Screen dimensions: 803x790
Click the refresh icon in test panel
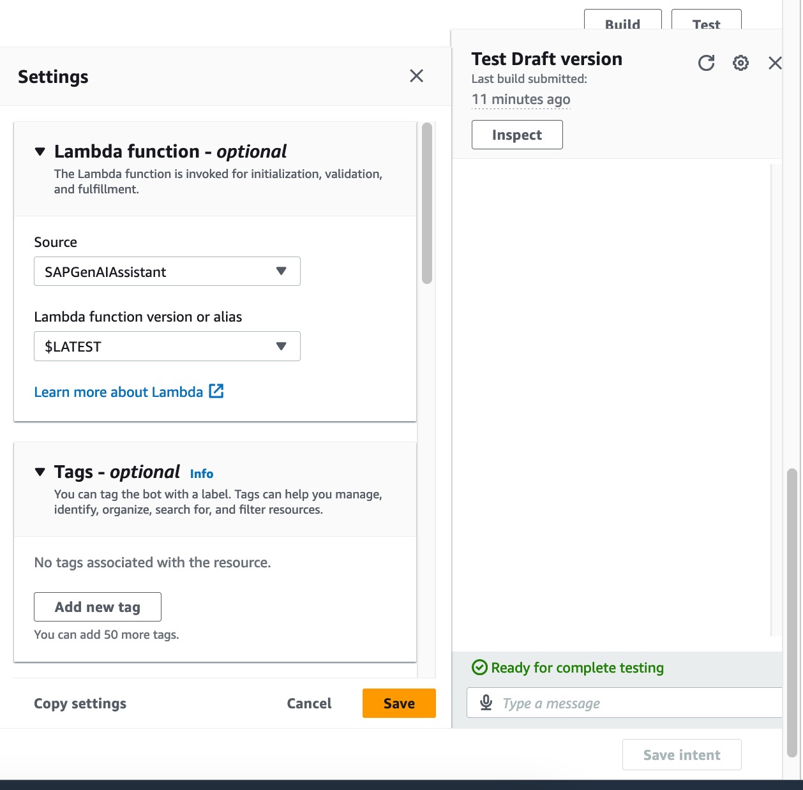706,63
